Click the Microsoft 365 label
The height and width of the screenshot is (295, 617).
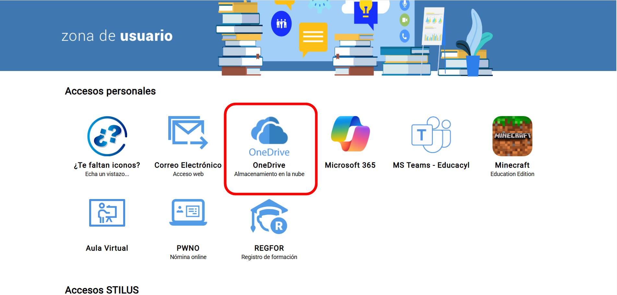click(x=350, y=165)
